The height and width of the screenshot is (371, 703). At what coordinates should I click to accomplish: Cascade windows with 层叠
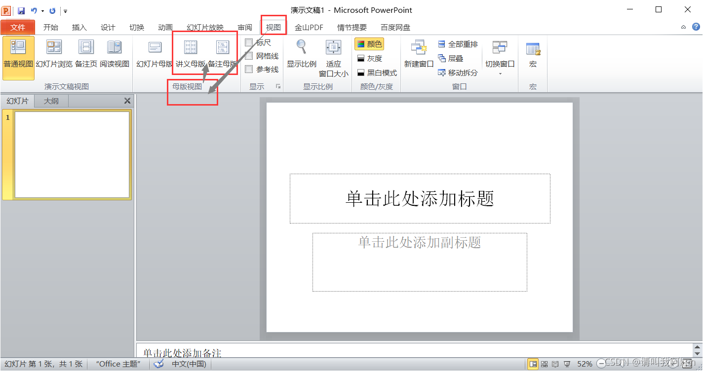[x=451, y=58]
